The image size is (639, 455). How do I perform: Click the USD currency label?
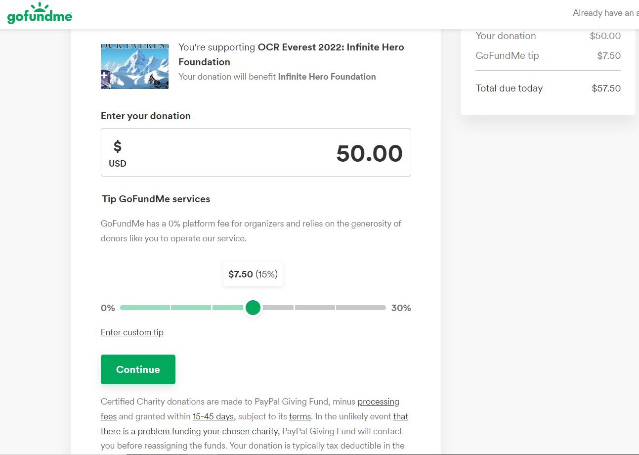pyautogui.click(x=117, y=163)
